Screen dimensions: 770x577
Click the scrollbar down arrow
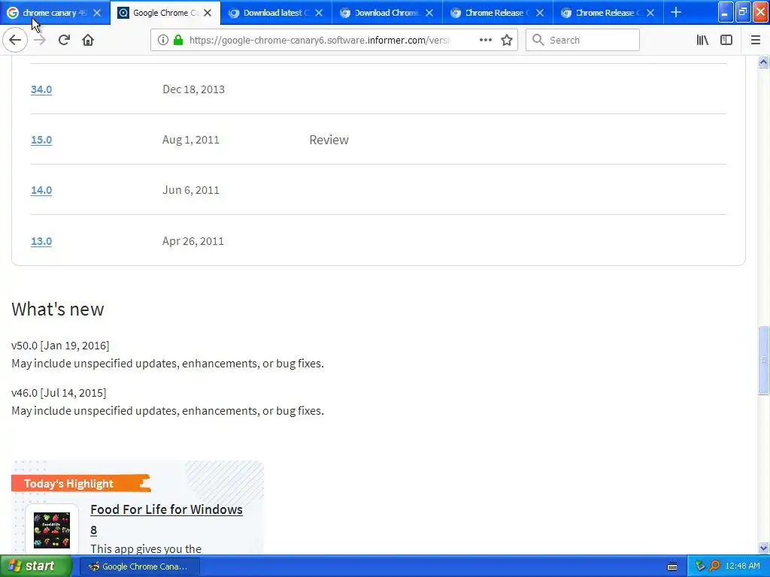(763, 548)
